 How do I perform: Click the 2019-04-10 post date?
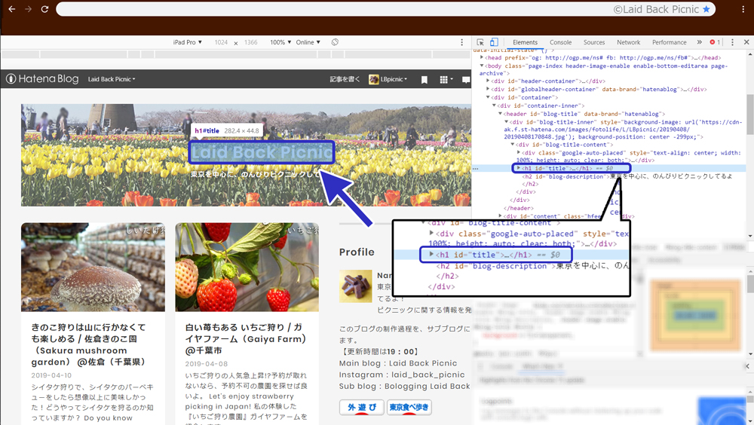51,375
